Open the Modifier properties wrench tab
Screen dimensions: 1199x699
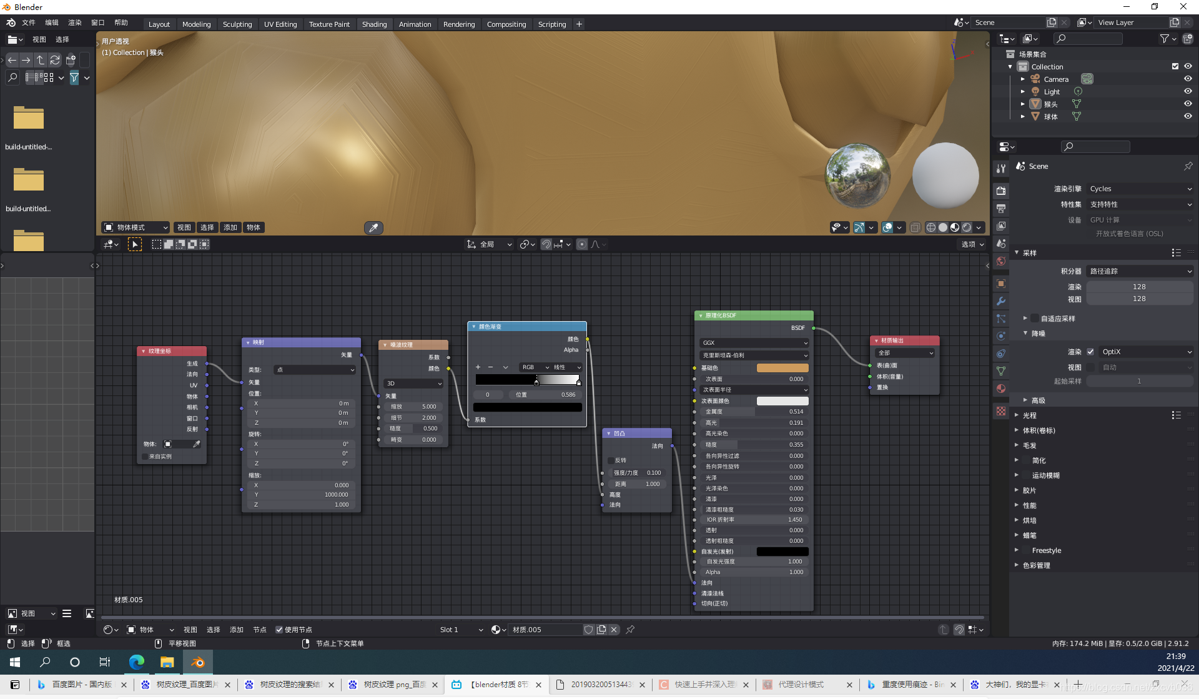pos(1001,301)
